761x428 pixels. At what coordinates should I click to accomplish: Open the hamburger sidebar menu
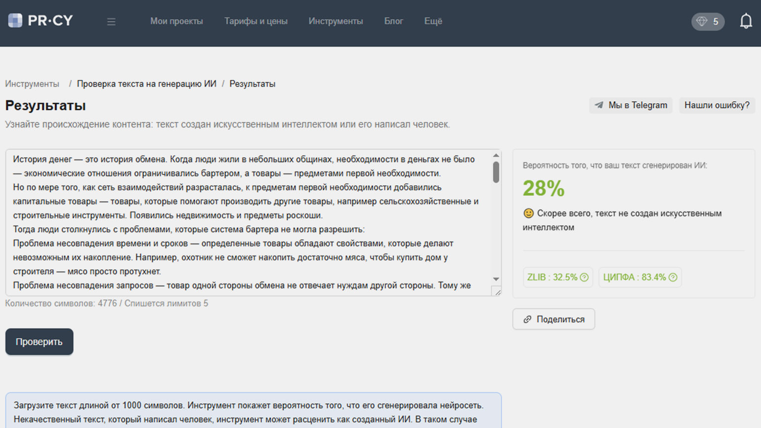click(111, 22)
